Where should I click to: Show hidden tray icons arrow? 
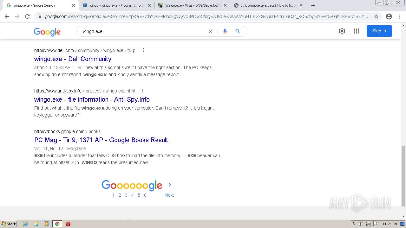[x=354, y=224]
